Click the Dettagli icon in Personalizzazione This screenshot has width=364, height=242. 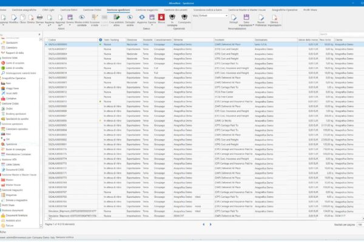(x=234, y=18)
